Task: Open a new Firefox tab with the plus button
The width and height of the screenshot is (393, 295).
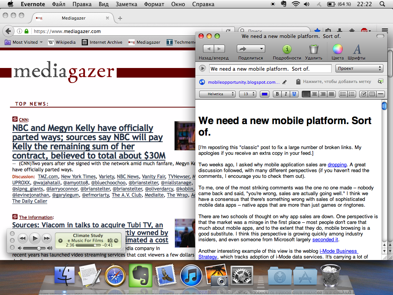Action: (120, 18)
